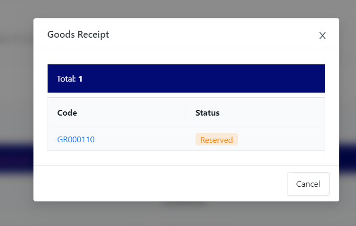Viewport: 356px width, 226px height.
Task: Click the bold count number in Total banner
Action: [81, 79]
